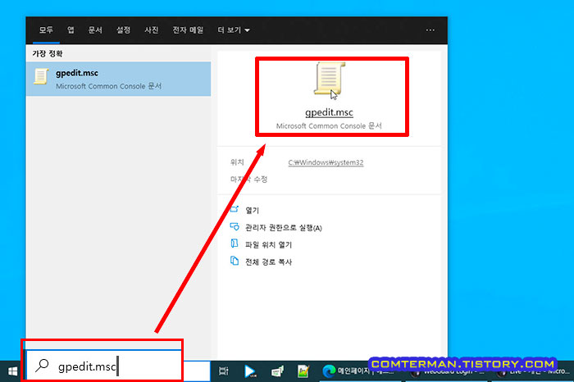
Task: Click the search box containing gpedit.msc
Action: pyautogui.click(x=104, y=365)
